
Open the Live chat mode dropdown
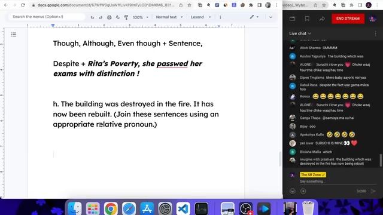[300, 33]
